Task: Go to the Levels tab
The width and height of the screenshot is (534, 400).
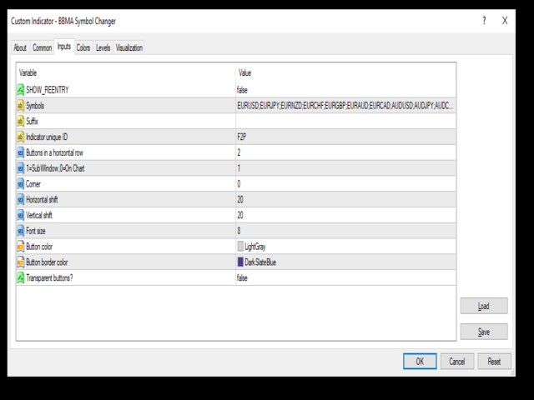Action: click(103, 47)
